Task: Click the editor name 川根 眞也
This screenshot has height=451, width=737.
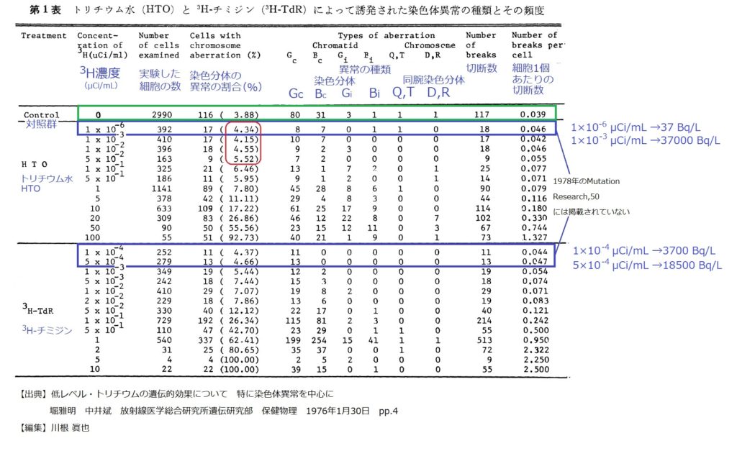Action: pyautogui.click(x=71, y=427)
